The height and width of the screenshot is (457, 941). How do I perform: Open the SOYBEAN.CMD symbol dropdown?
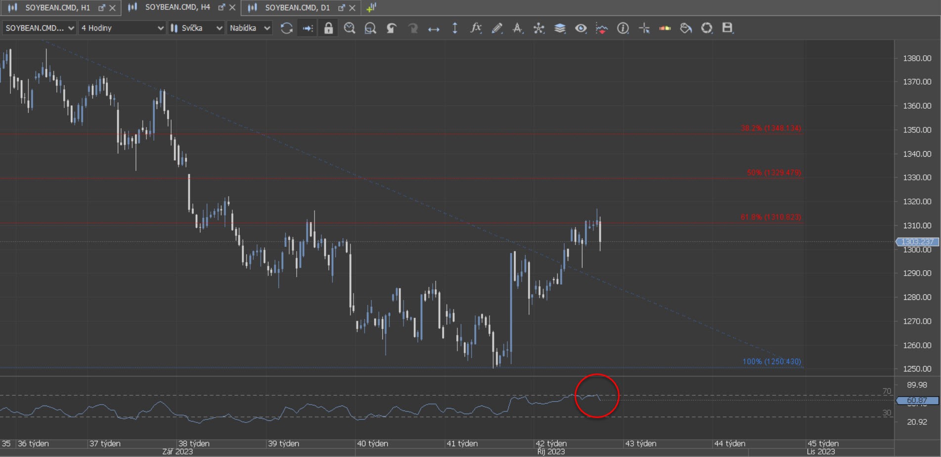pos(40,28)
